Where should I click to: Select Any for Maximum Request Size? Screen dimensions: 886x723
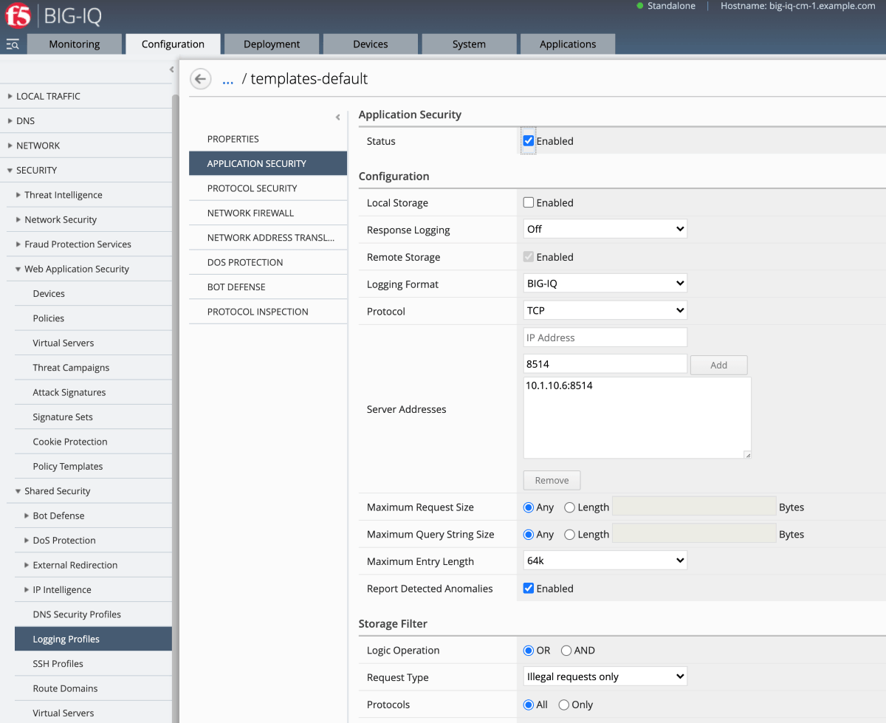click(529, 507)
